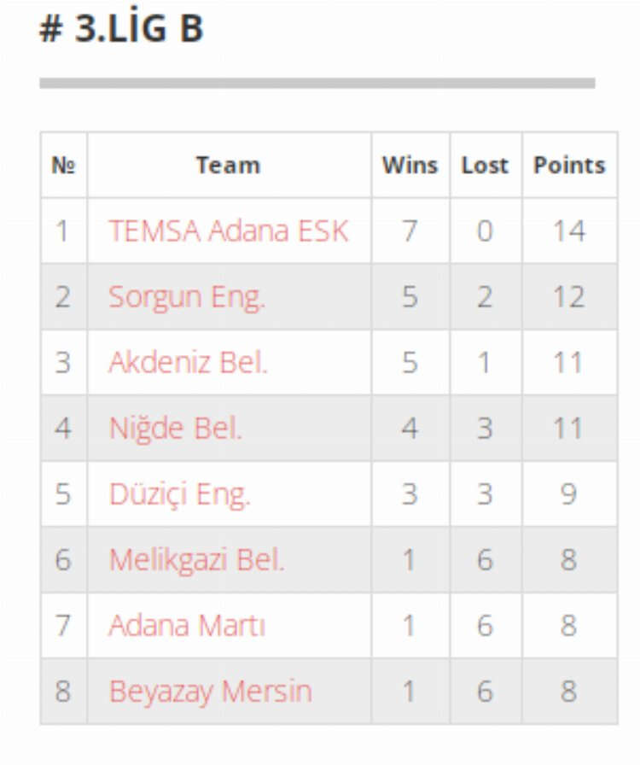
Task: Click the № column header
Action: [x=63, y=166]
